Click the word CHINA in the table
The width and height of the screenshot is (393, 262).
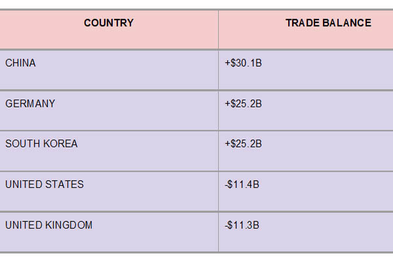pyautogui.click(x=20, y=63)
